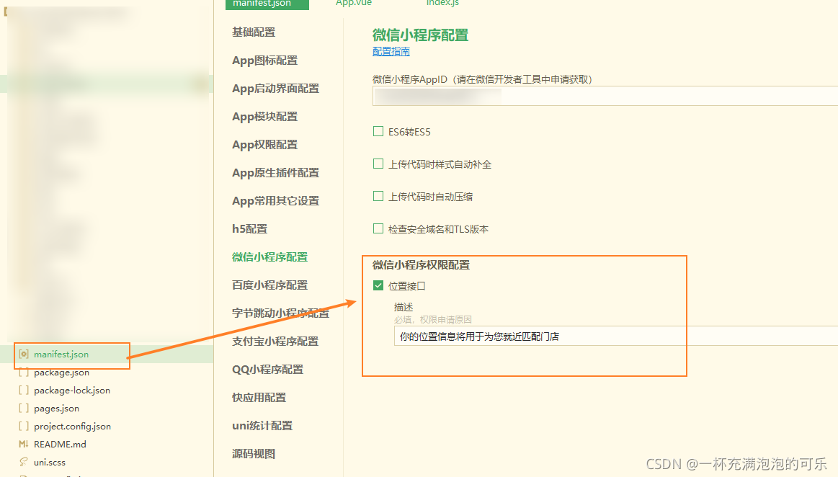Viewport: 838px width, 477px height.
Task: Select package-lock.json in the file tree
Action: [72, 391]
